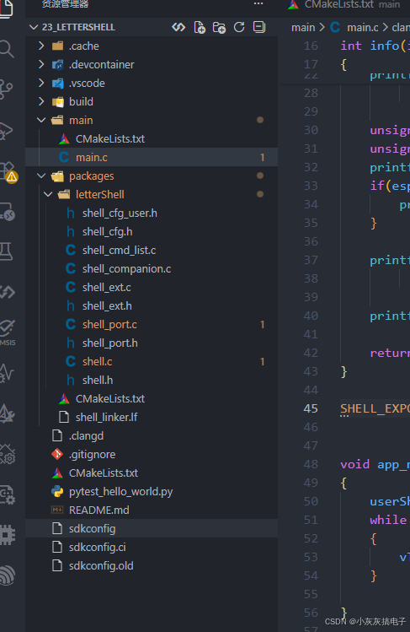The height and width of the screenshot is (632, 410).
Task: Refresh the explorer file tree
Action: point(239,27)
